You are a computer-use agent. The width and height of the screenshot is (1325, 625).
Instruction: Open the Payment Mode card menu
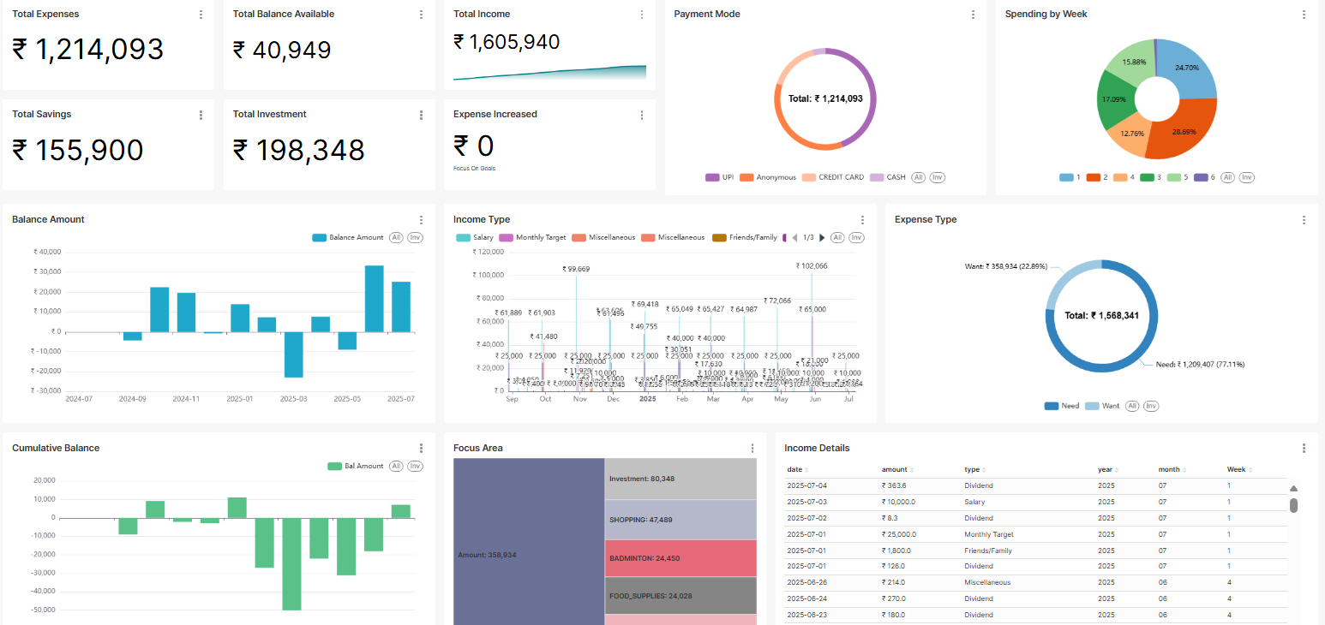(x=973, y=15)
